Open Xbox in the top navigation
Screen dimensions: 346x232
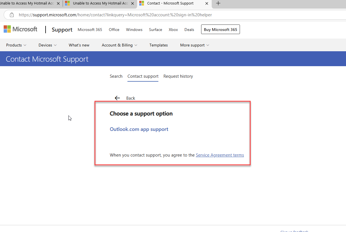click(x=173, y=30)
